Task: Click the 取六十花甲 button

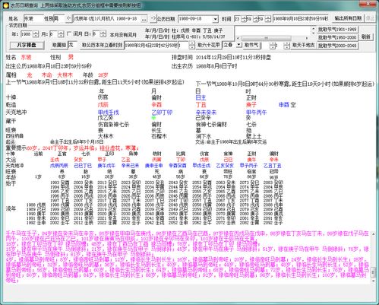Action: click(x=209, y=45)
